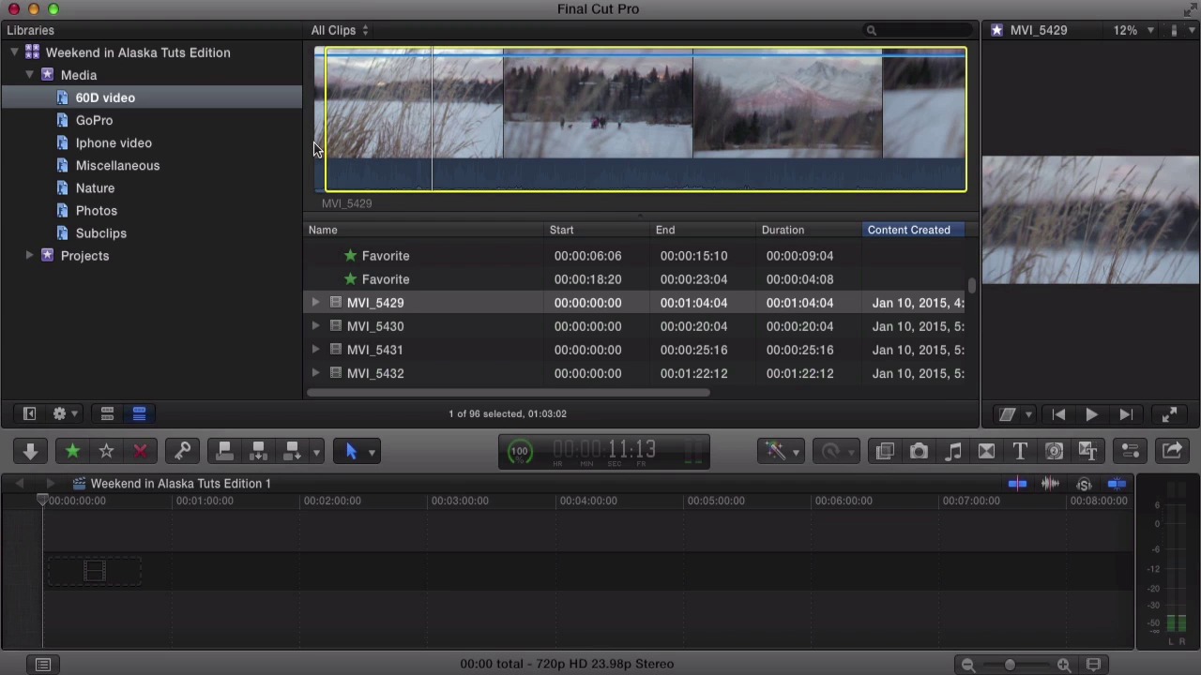Toggle audio skimming waveform button
This screenshot has height=675, width=1201.
click(1051, 484)
